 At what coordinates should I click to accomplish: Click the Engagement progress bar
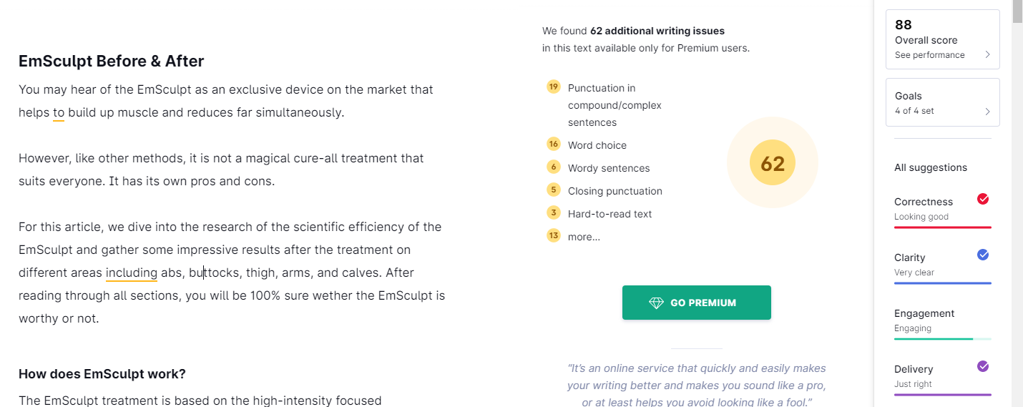943,338
